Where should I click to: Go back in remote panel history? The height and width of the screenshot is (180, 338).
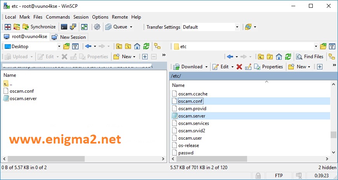(x=230, y=57)
